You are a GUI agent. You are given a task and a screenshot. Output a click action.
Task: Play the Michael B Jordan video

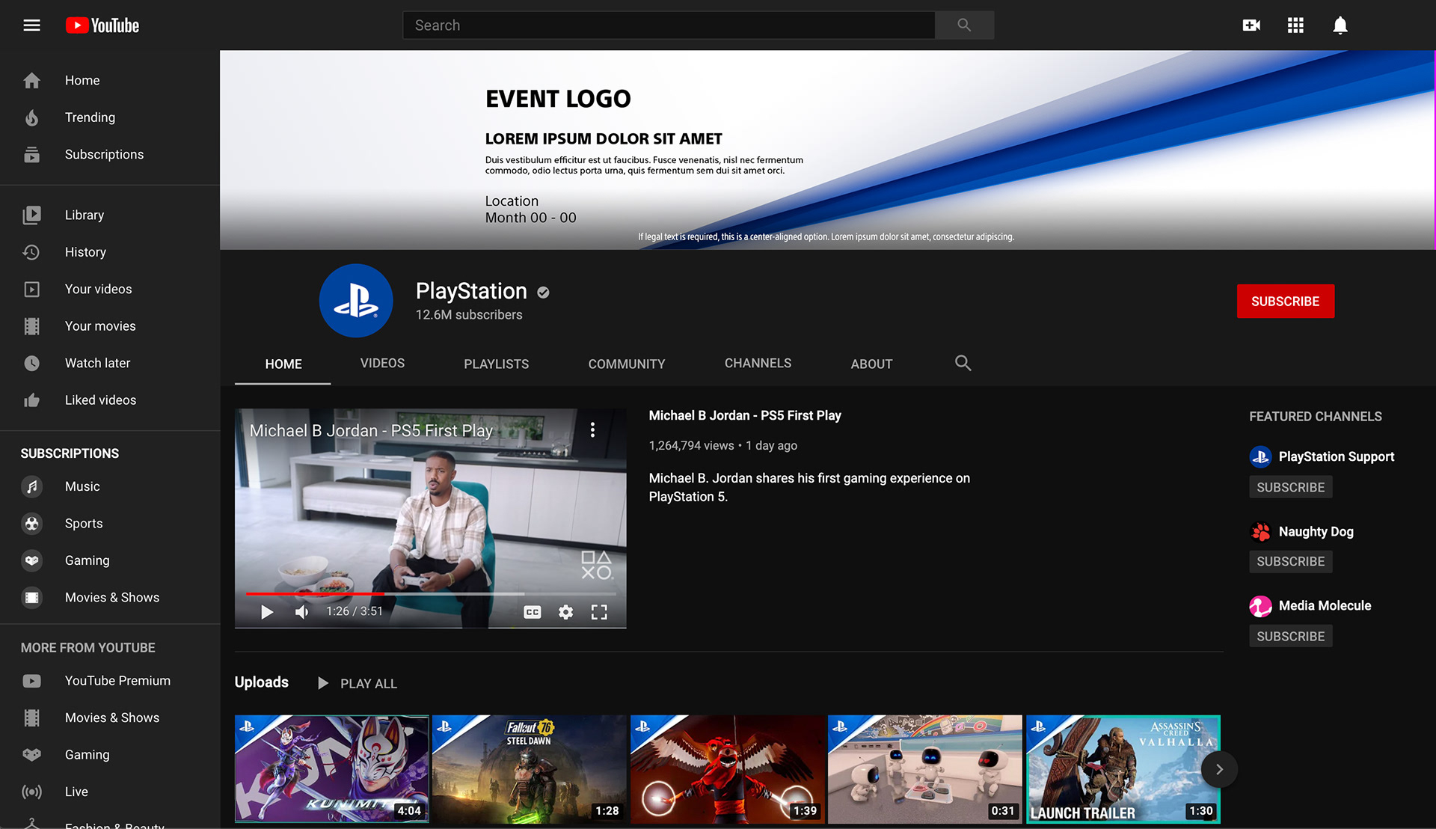tap(266, 612)
